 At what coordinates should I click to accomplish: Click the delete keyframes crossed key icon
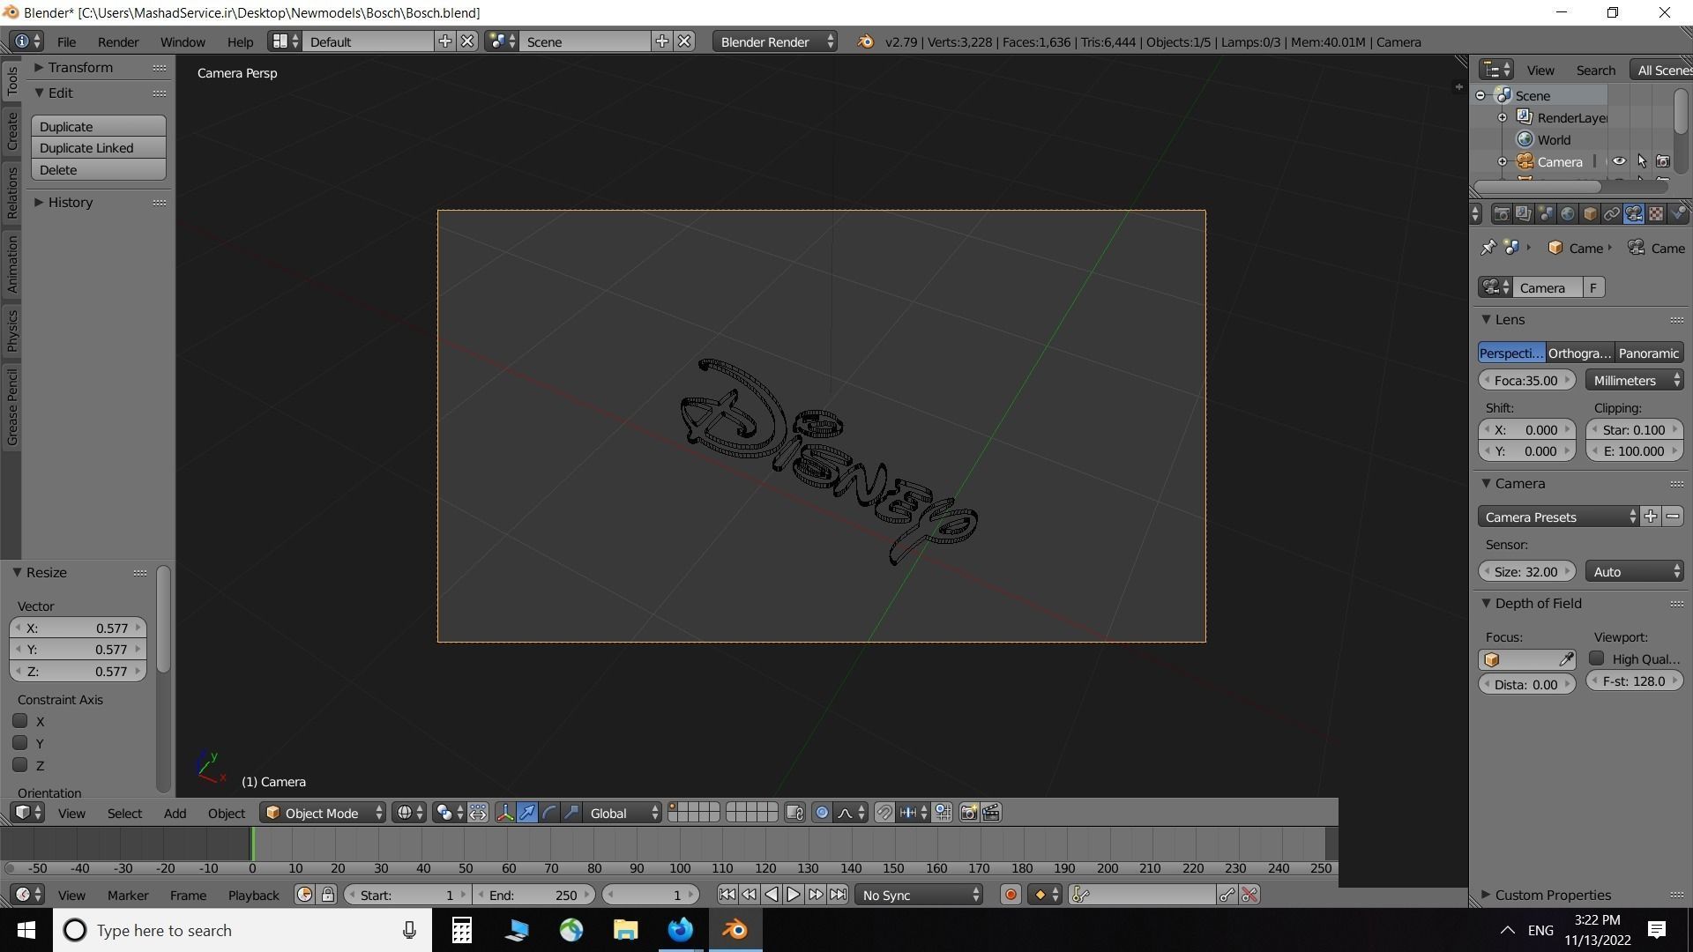pyautogui.click(x=1249, y=895)
